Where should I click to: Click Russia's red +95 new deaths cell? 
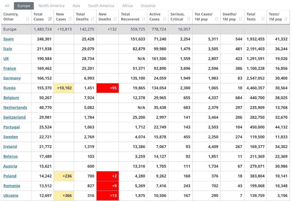point(108,88)
